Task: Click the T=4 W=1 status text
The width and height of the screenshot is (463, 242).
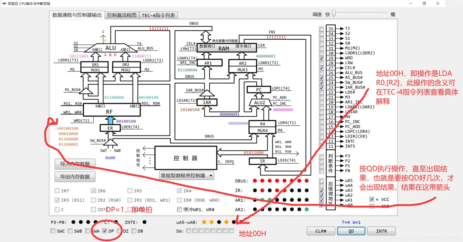Action: coord(351,222)
